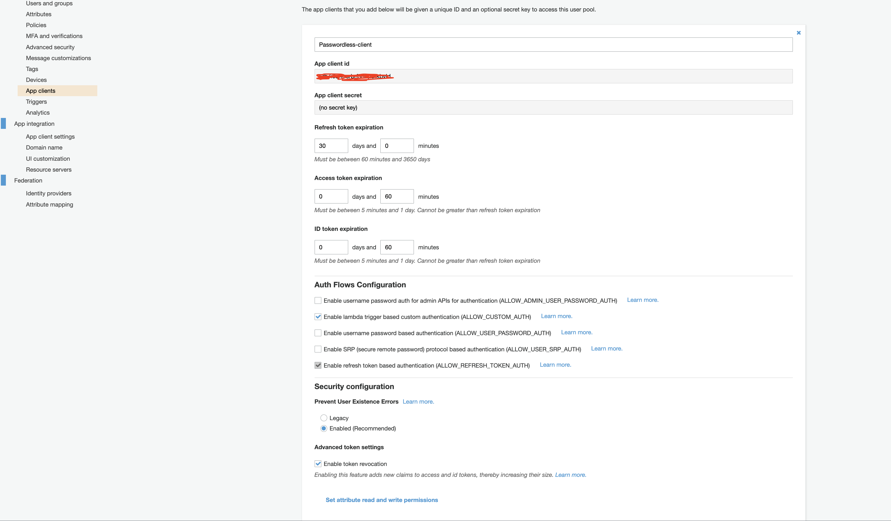Navigate to UI customization settings

[x=47, y=158]
